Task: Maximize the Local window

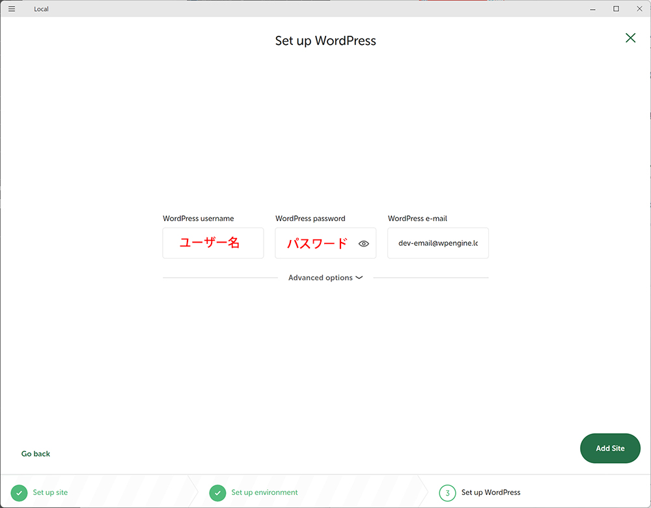Action: coord(616,8)
